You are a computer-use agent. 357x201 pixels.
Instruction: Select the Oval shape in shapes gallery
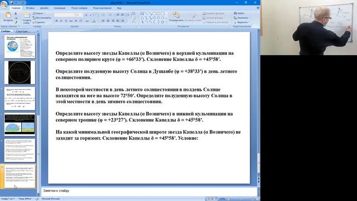coord(158,13)
